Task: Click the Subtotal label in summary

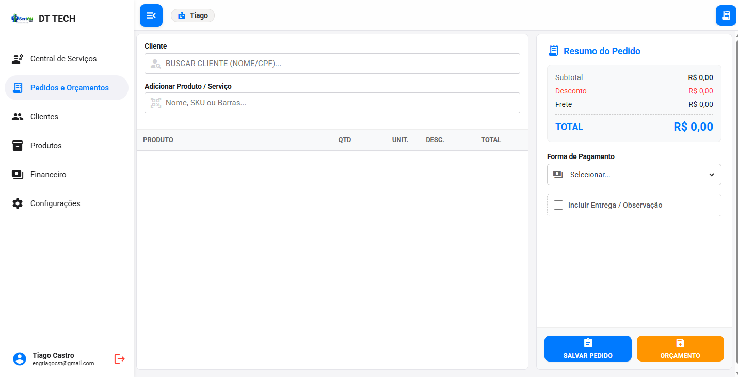Action: click(x=569, y=77)
